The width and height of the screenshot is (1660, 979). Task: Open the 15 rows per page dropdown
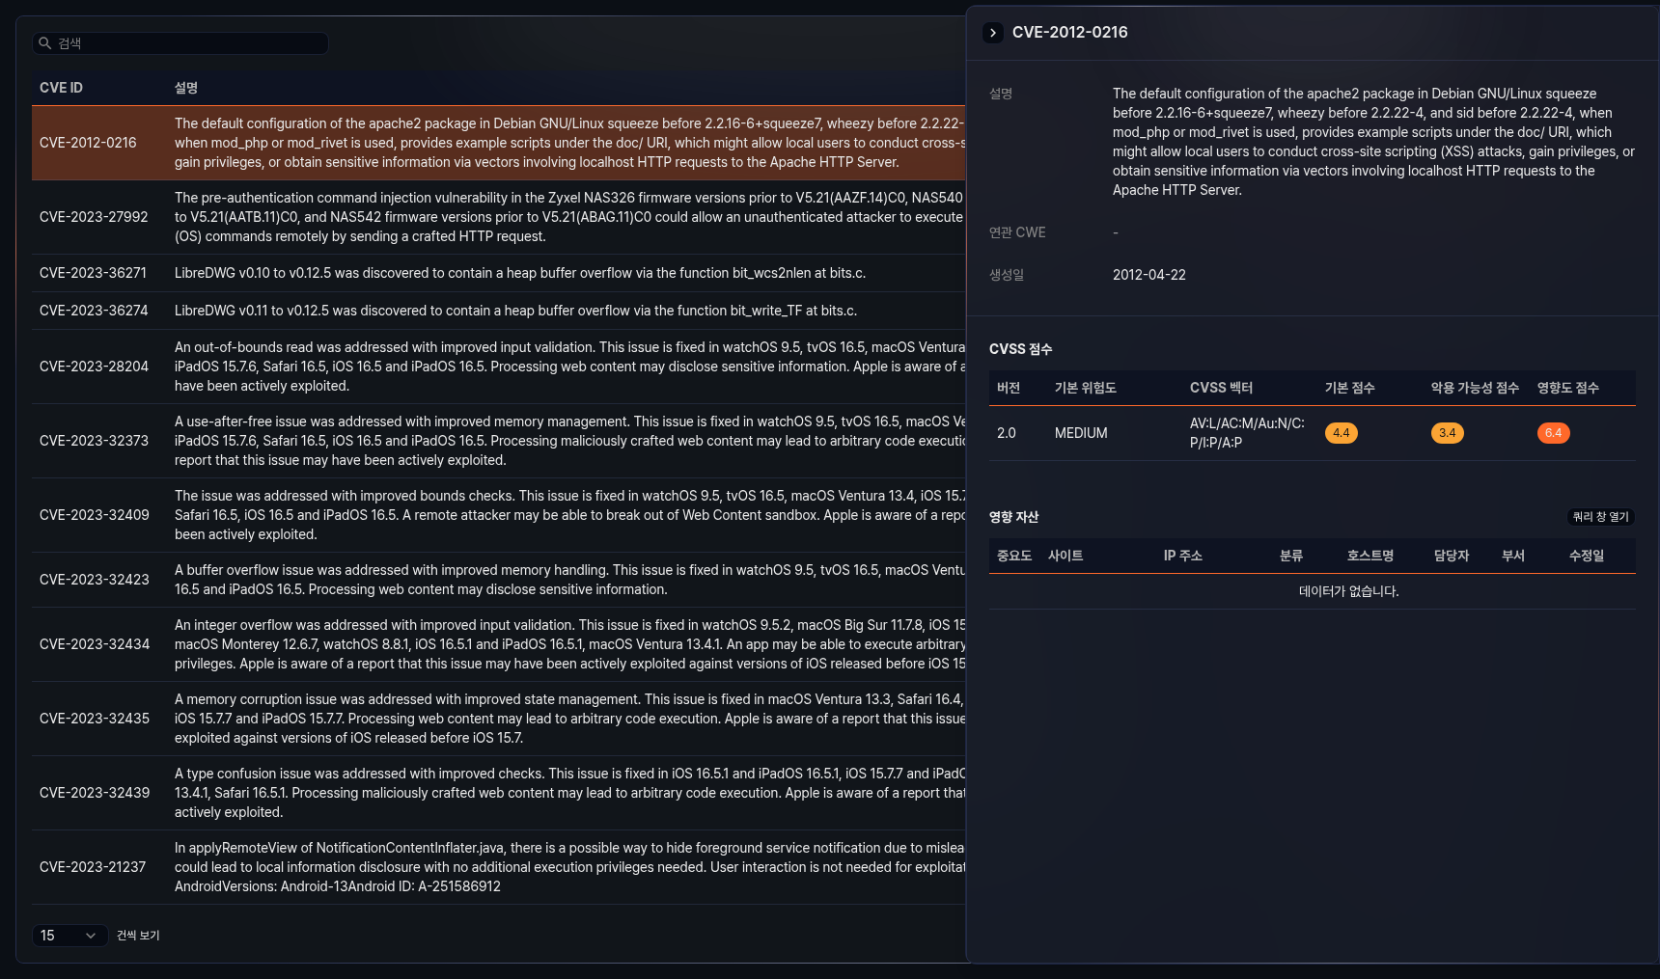pyautogui.click(x=69, y=936)
